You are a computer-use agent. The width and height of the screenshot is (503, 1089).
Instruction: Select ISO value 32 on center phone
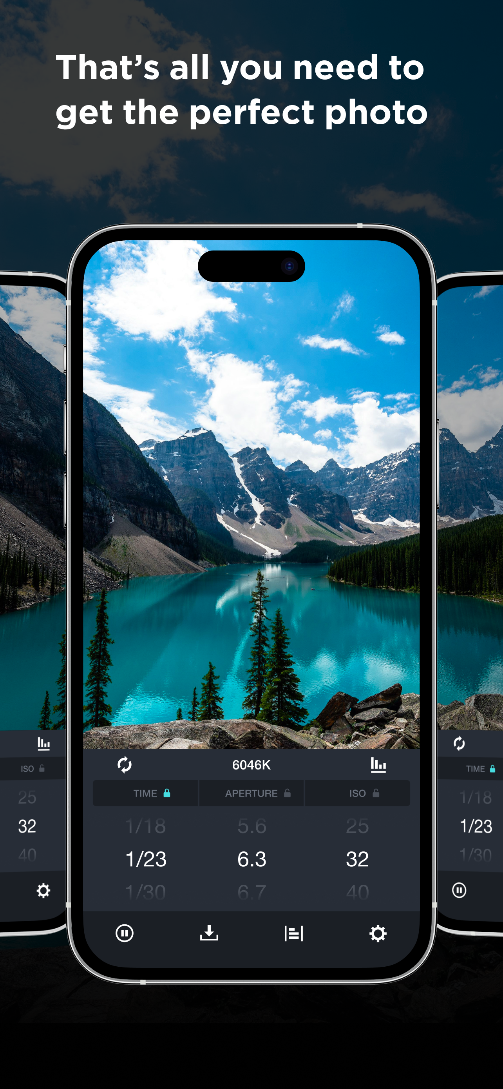357,859
